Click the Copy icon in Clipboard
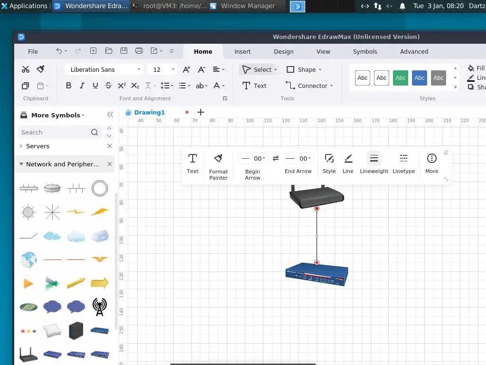Viewport: 486px width, 365px height. tap(26, 86)
